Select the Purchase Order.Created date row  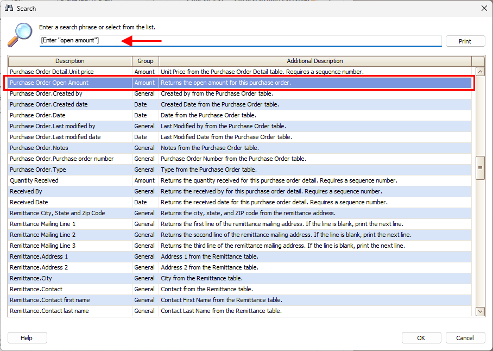(240, 104)
